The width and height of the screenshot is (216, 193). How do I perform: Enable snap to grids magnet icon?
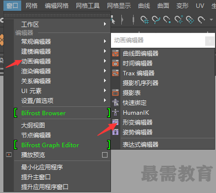pyautogui.click(x=144, y=20)
